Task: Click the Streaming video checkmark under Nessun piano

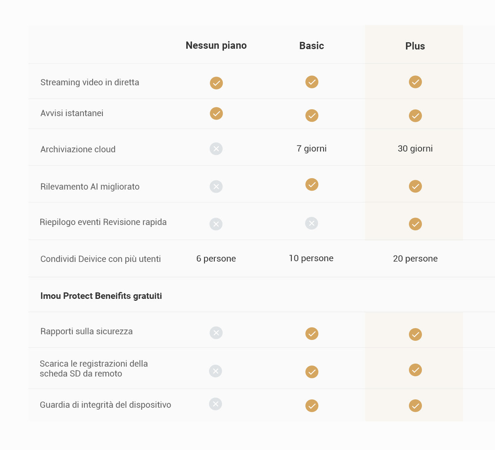Action: point(216,83)
